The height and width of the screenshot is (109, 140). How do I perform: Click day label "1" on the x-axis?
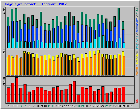click(9, 106)
